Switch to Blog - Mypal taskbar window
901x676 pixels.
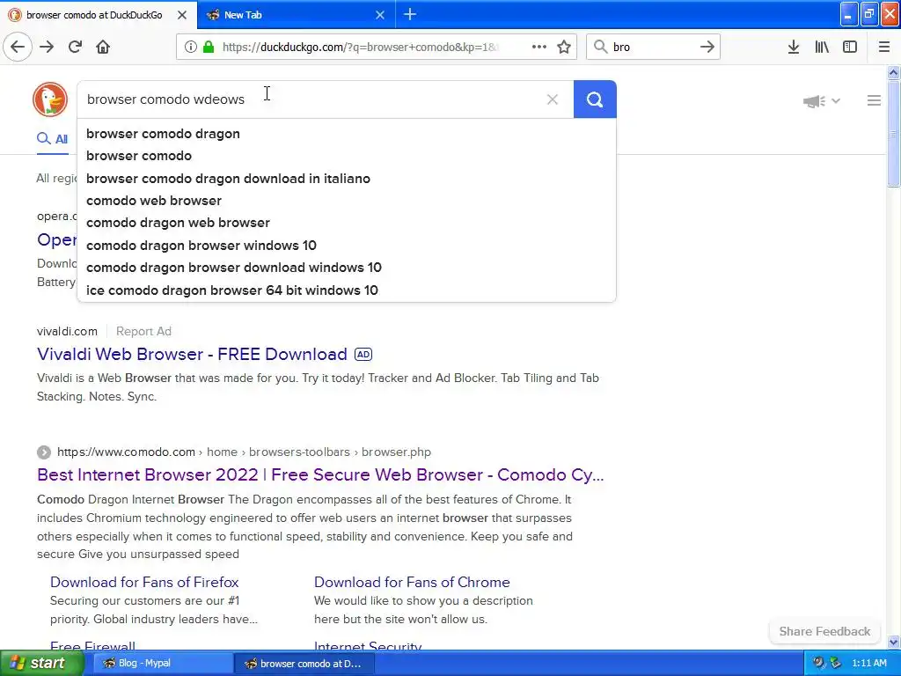tap(163, 663)
